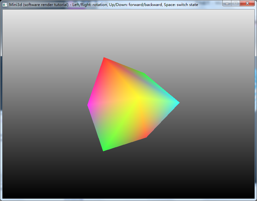Click the green upper-right corner of the cube

pyautogui.click(x=144, y=74)
